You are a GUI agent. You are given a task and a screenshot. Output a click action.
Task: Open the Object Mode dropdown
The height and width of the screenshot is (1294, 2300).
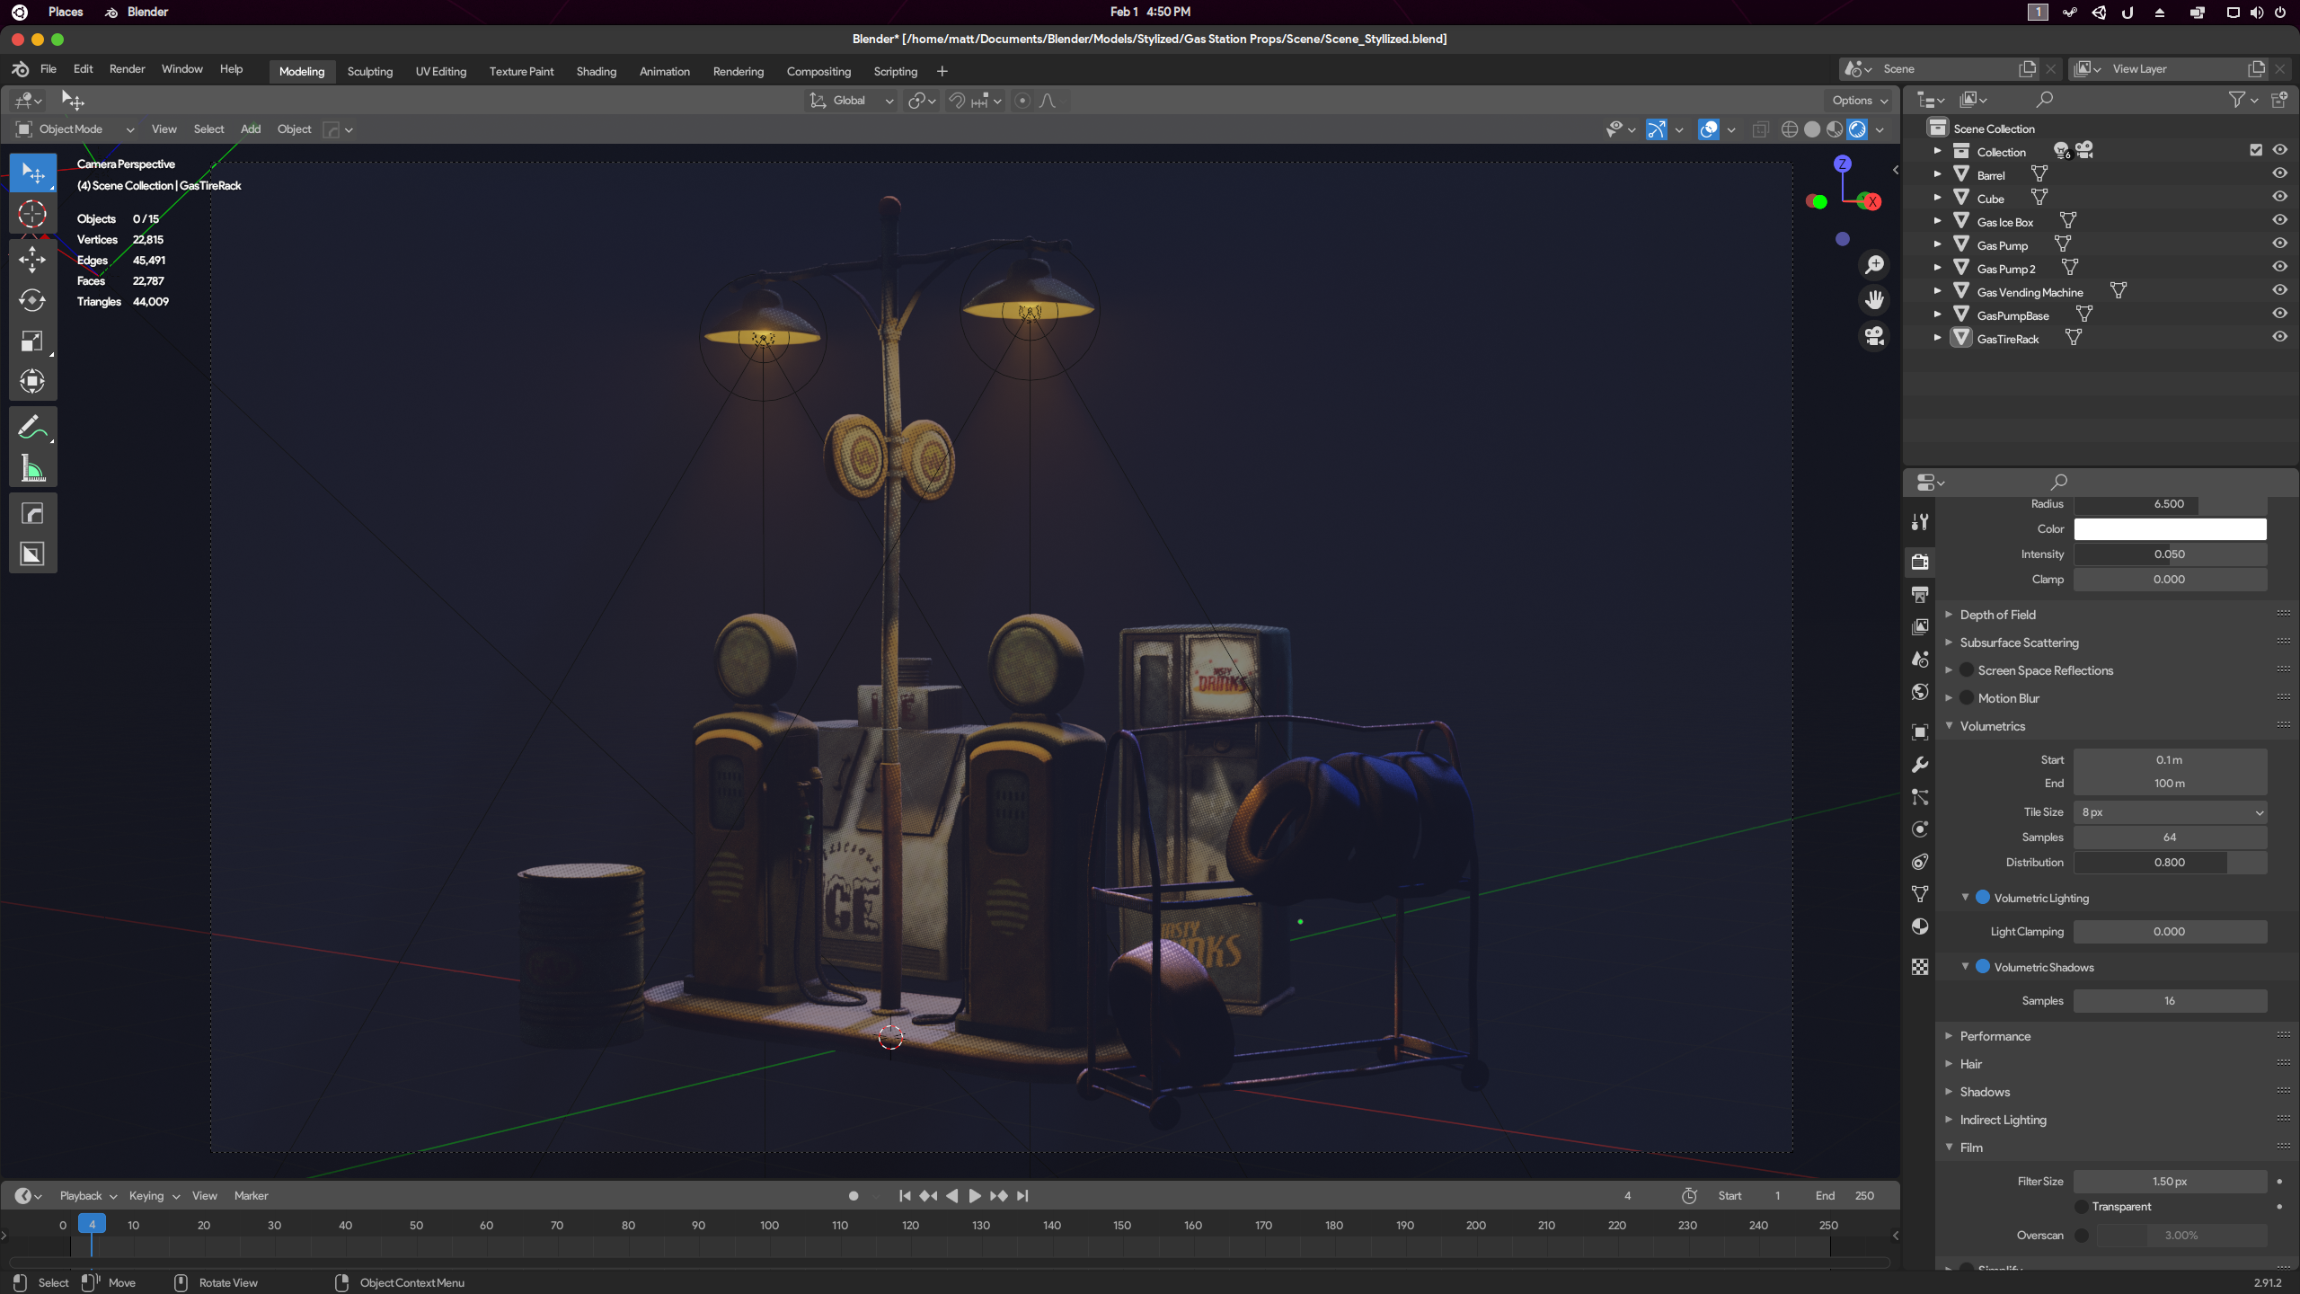[75, 129]
